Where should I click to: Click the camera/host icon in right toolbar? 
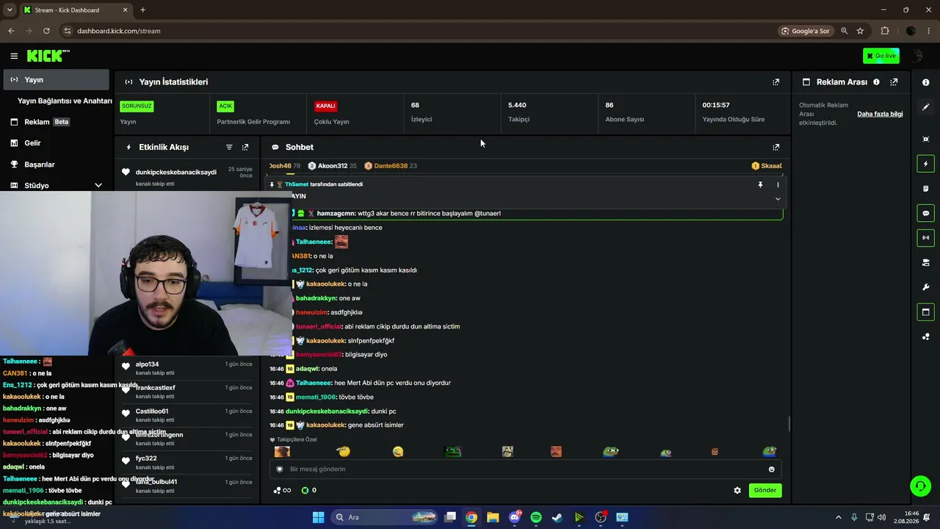pyautogui.click(x=925, y=262)
